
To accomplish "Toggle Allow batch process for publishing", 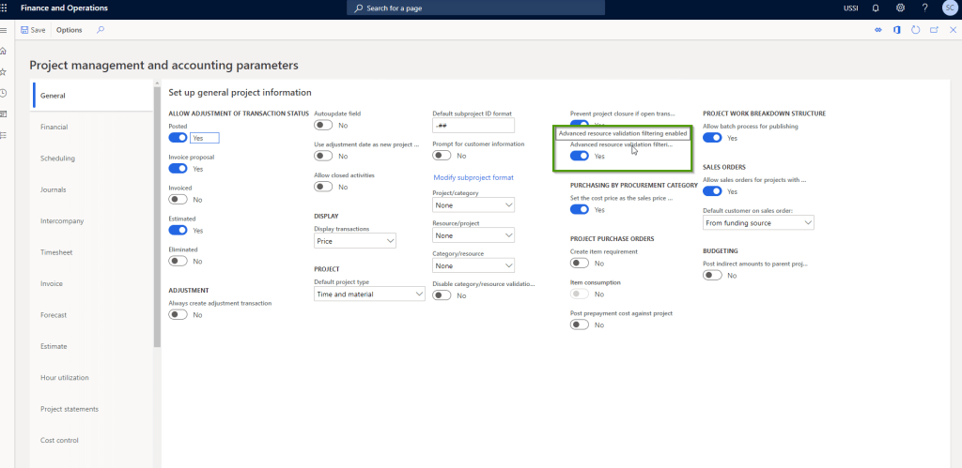I will coord(712,138).
